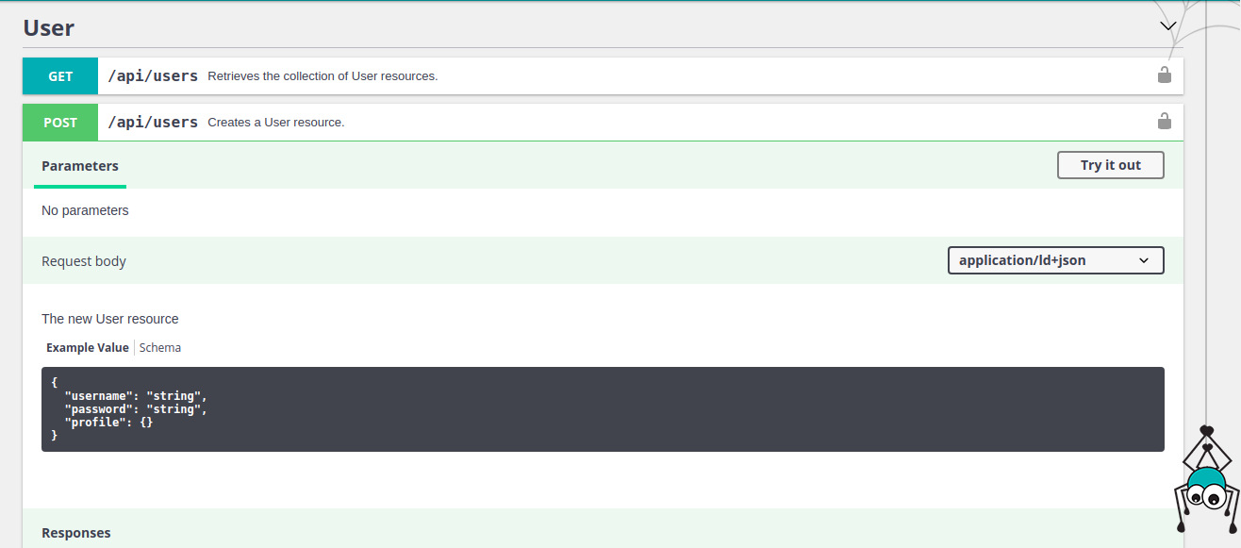Viewport: 1241px width, 548px height.
Task: Click the dropdown arrow on the media type selector
Action: click(1144, 260)
